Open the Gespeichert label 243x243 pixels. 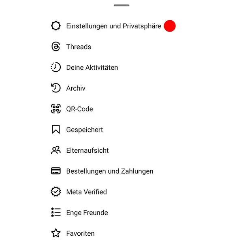click(85, 130)
